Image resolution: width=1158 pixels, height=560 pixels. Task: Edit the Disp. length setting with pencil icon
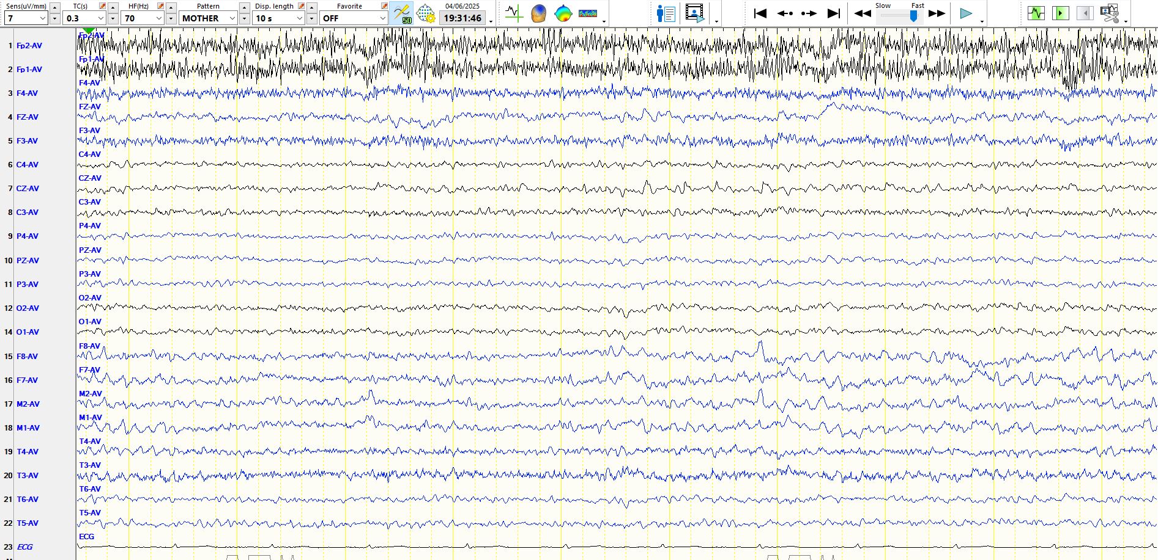pos(301,6)
